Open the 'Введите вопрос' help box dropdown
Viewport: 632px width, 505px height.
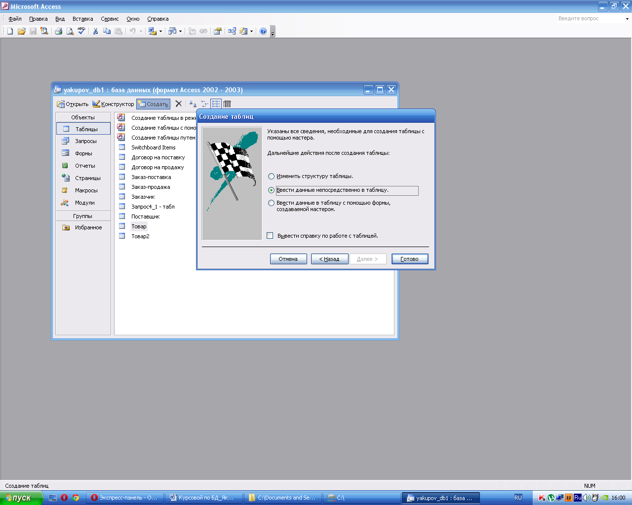point(627,19)
